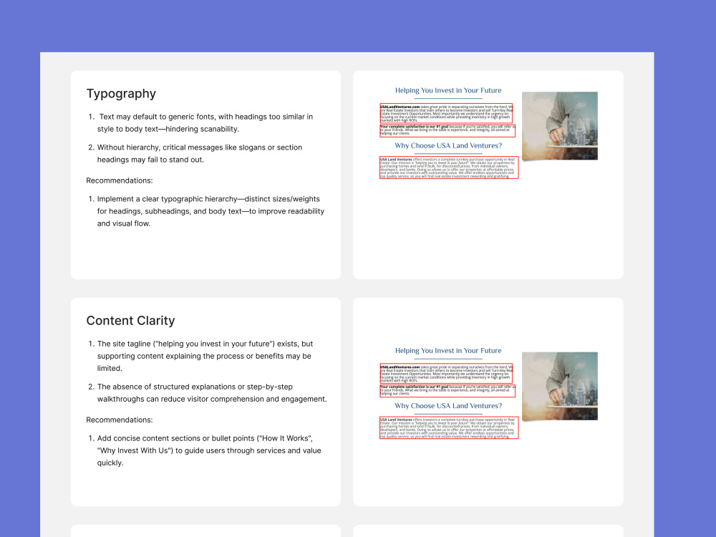
Task: Click the Content Clarity heading
Action: click(x=130, y=321)
